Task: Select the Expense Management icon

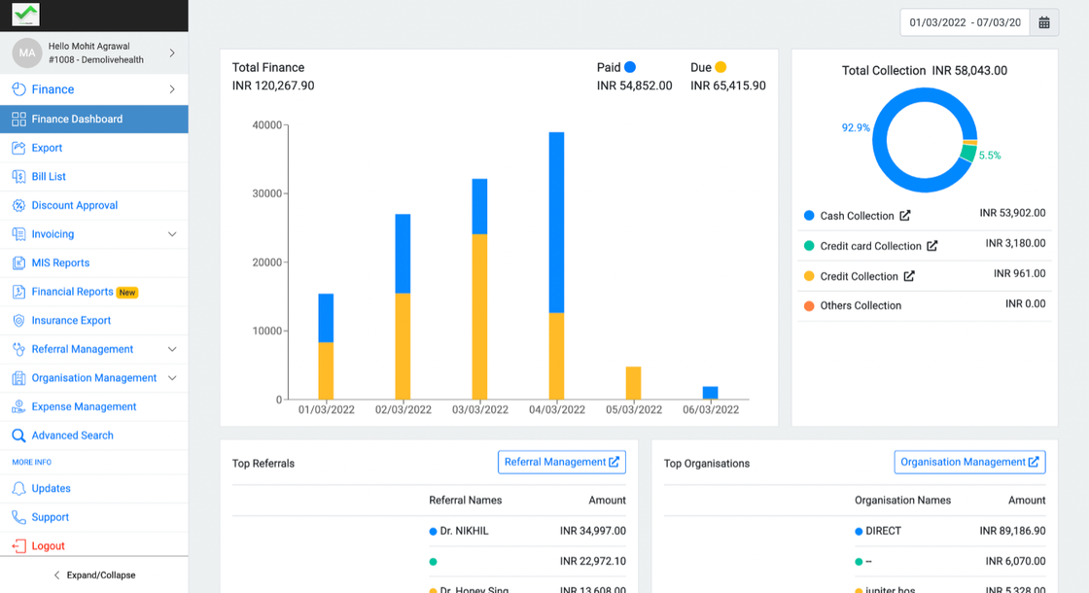Action: point(18,406)
